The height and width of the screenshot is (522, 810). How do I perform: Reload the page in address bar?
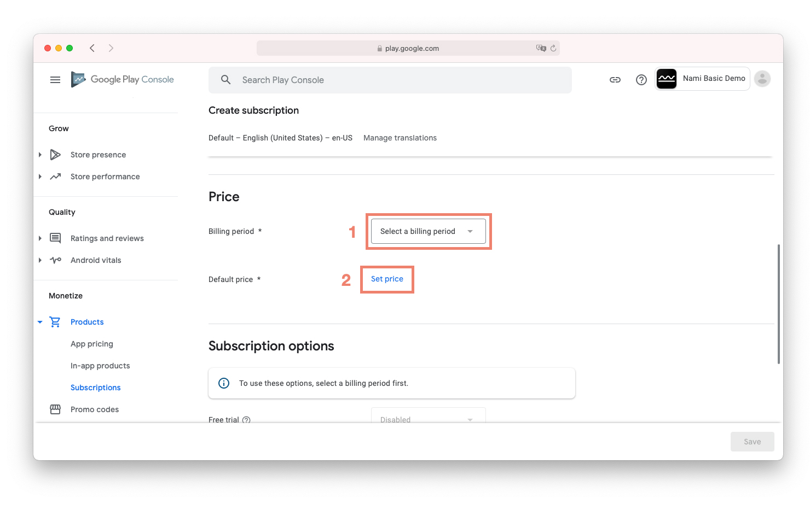coord(553,48)
